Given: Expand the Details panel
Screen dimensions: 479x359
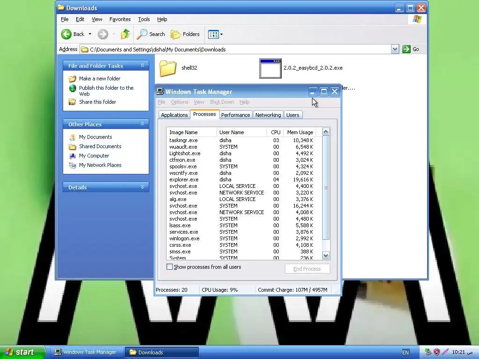Looking at the screenshot, I should pos(142,187).
